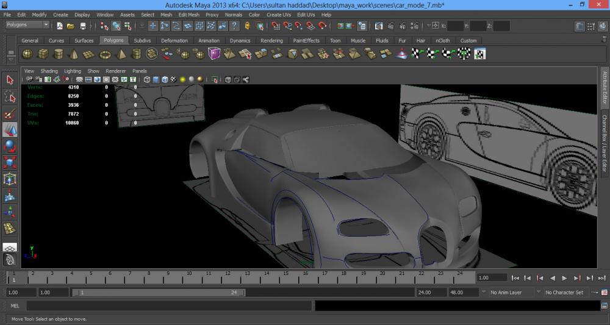Screen dimensions: 610x325
Task: Activate the Paint Selection tool
Action: [x=10, y=114]
